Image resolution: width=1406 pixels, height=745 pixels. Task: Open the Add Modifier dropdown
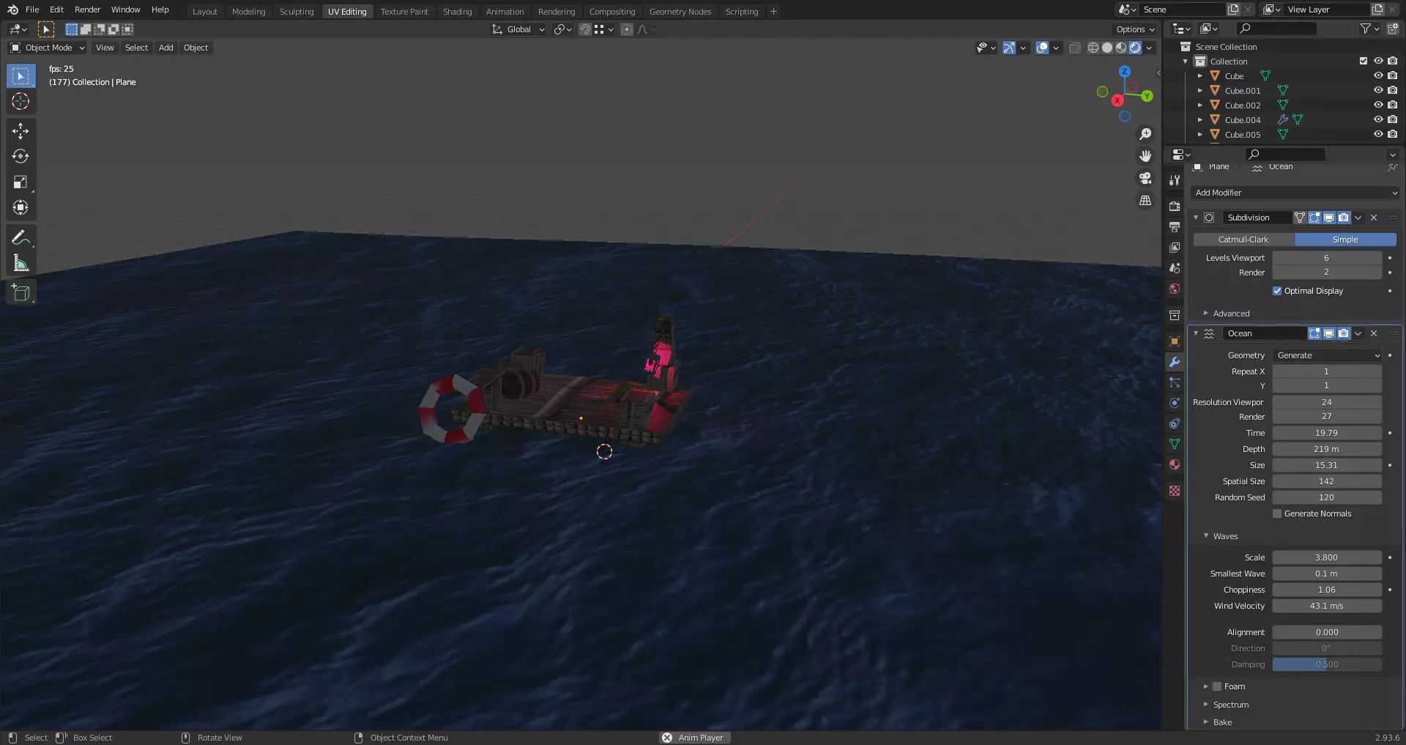(1295, 193)
